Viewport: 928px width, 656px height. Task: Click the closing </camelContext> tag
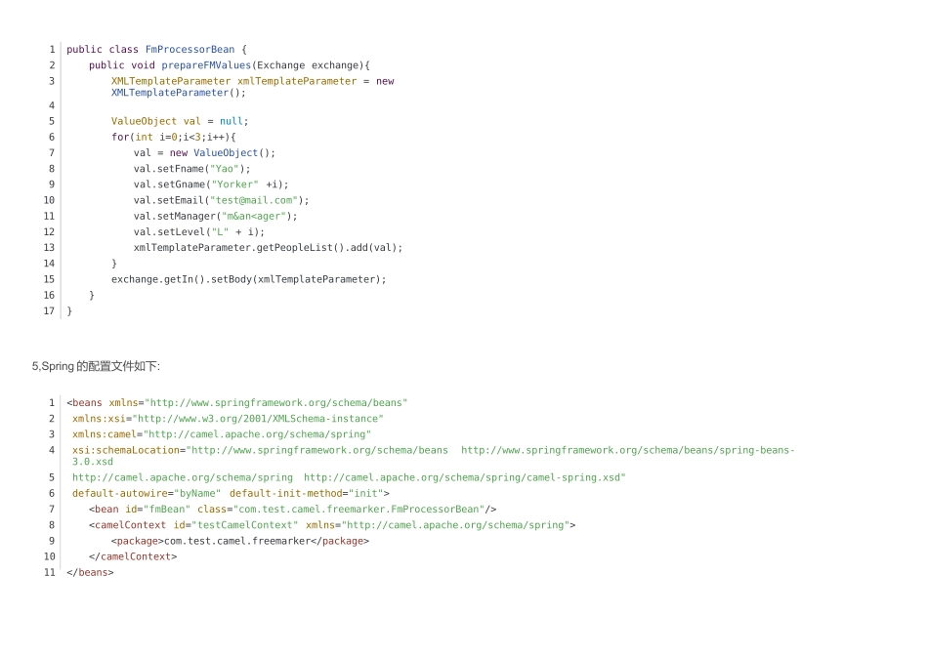(133, 556)
